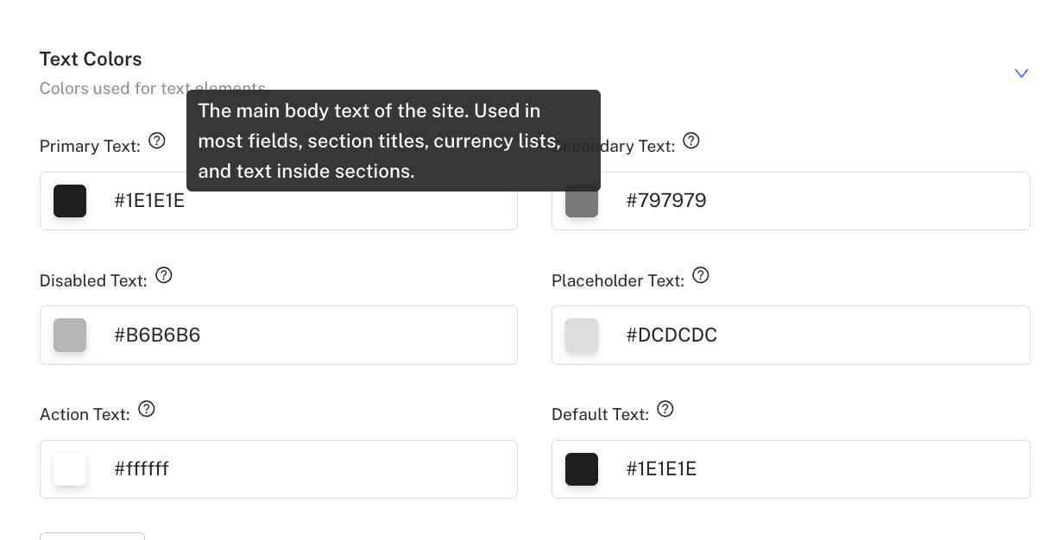The height and width of the screenshot is (540, 1053).
Task: Click the Action Text #ffffff field
Action: [x=311, y=469]
